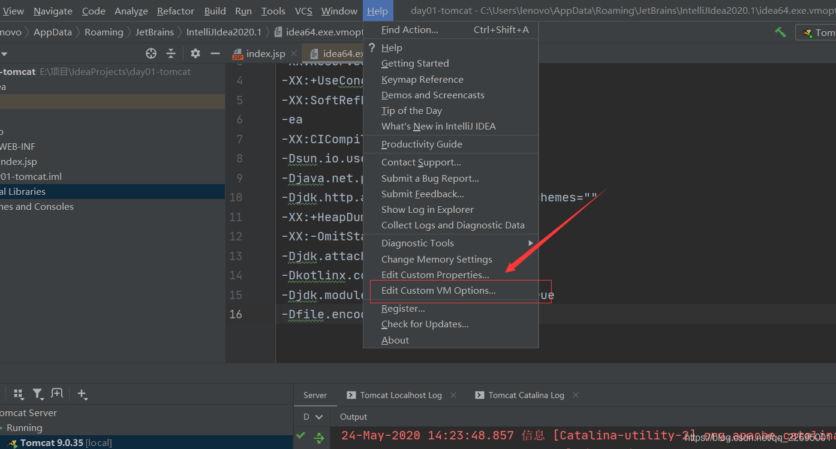Choose Check for Updates in Help menu
The image size is (836, 449).
tap(425, 324)
